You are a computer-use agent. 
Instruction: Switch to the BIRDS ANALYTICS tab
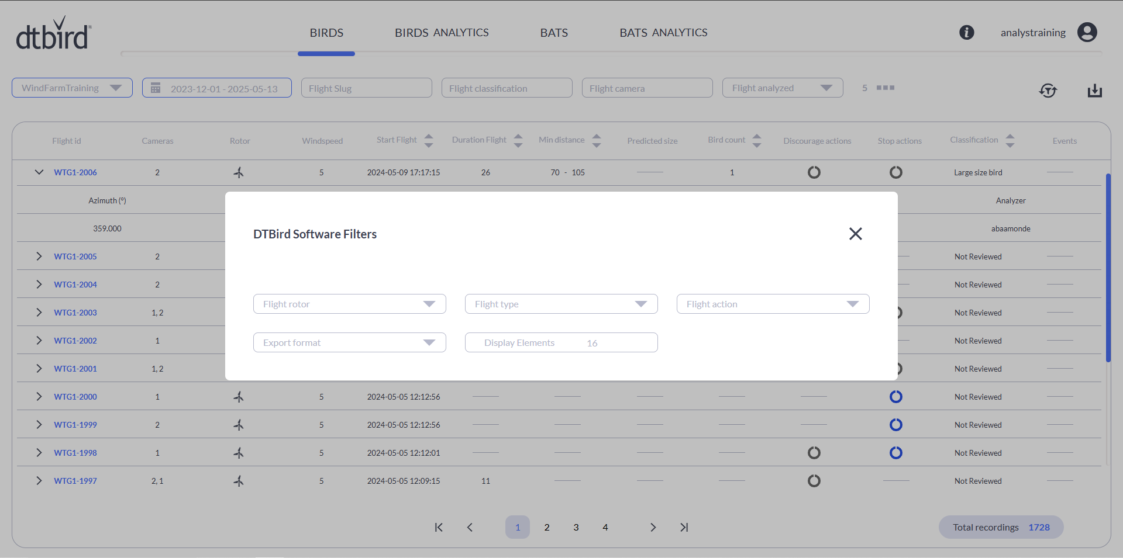tap(442, 33)
